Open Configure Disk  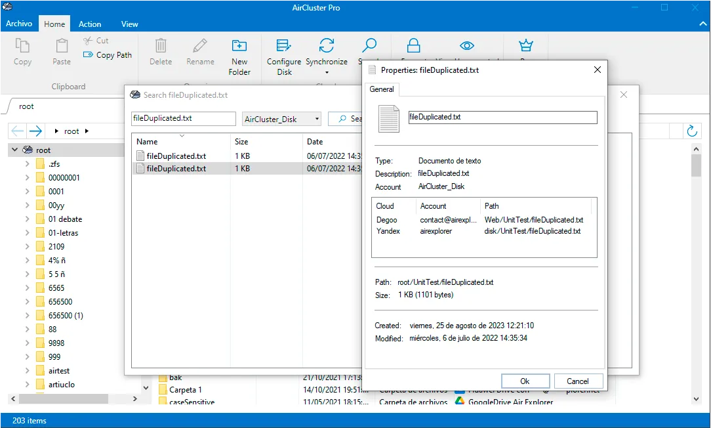(x=284, y=56)
